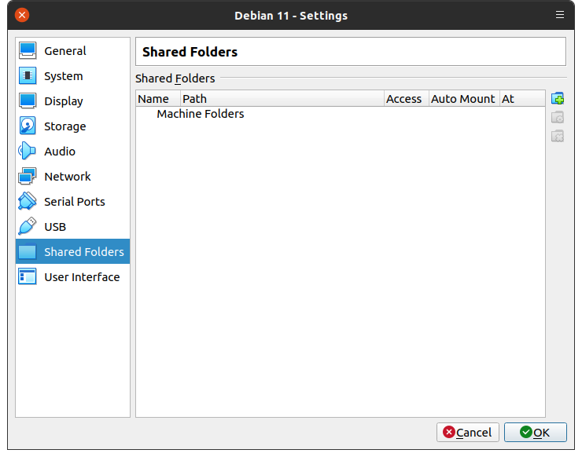
Task: Select the Shared Folders category label
Action: [83, 252]
